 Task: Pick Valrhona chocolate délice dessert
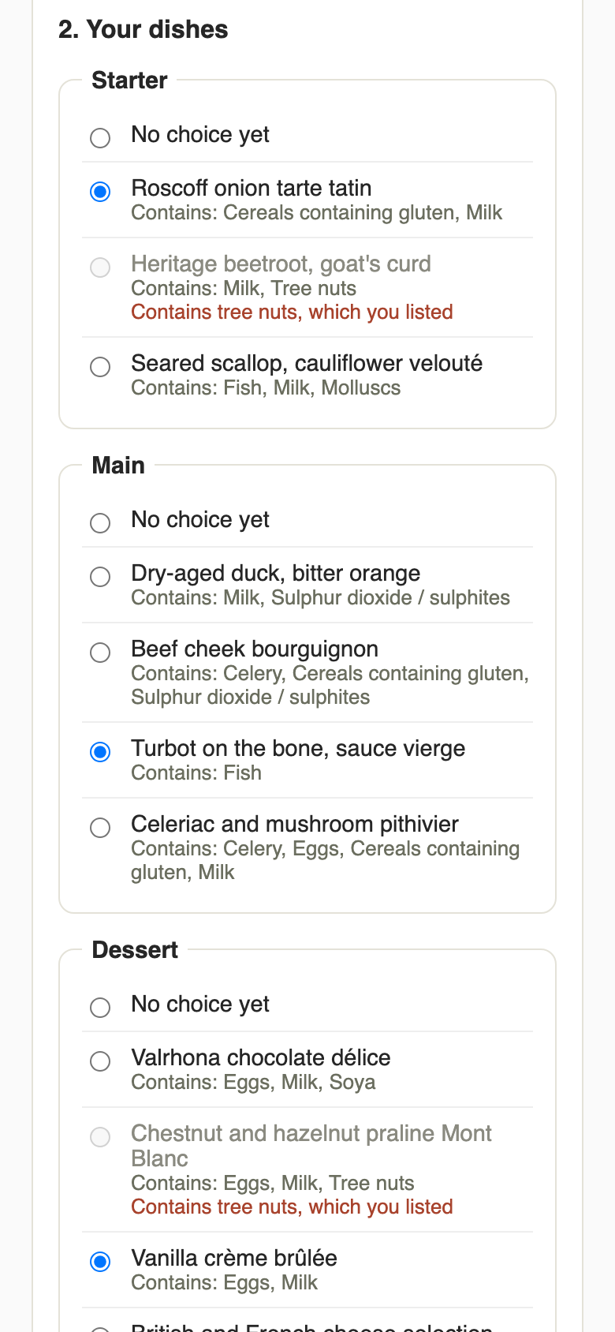(x=100, y=1061)
